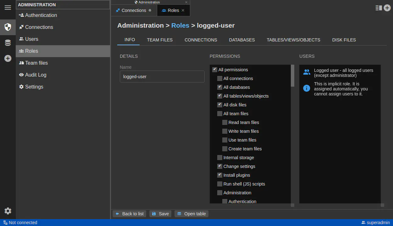Click the plus circle icon in left sidebar

coord(8,58)
